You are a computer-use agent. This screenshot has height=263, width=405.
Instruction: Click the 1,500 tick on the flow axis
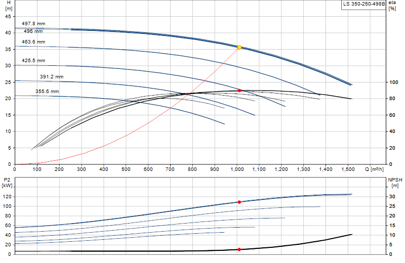point(348,169)
